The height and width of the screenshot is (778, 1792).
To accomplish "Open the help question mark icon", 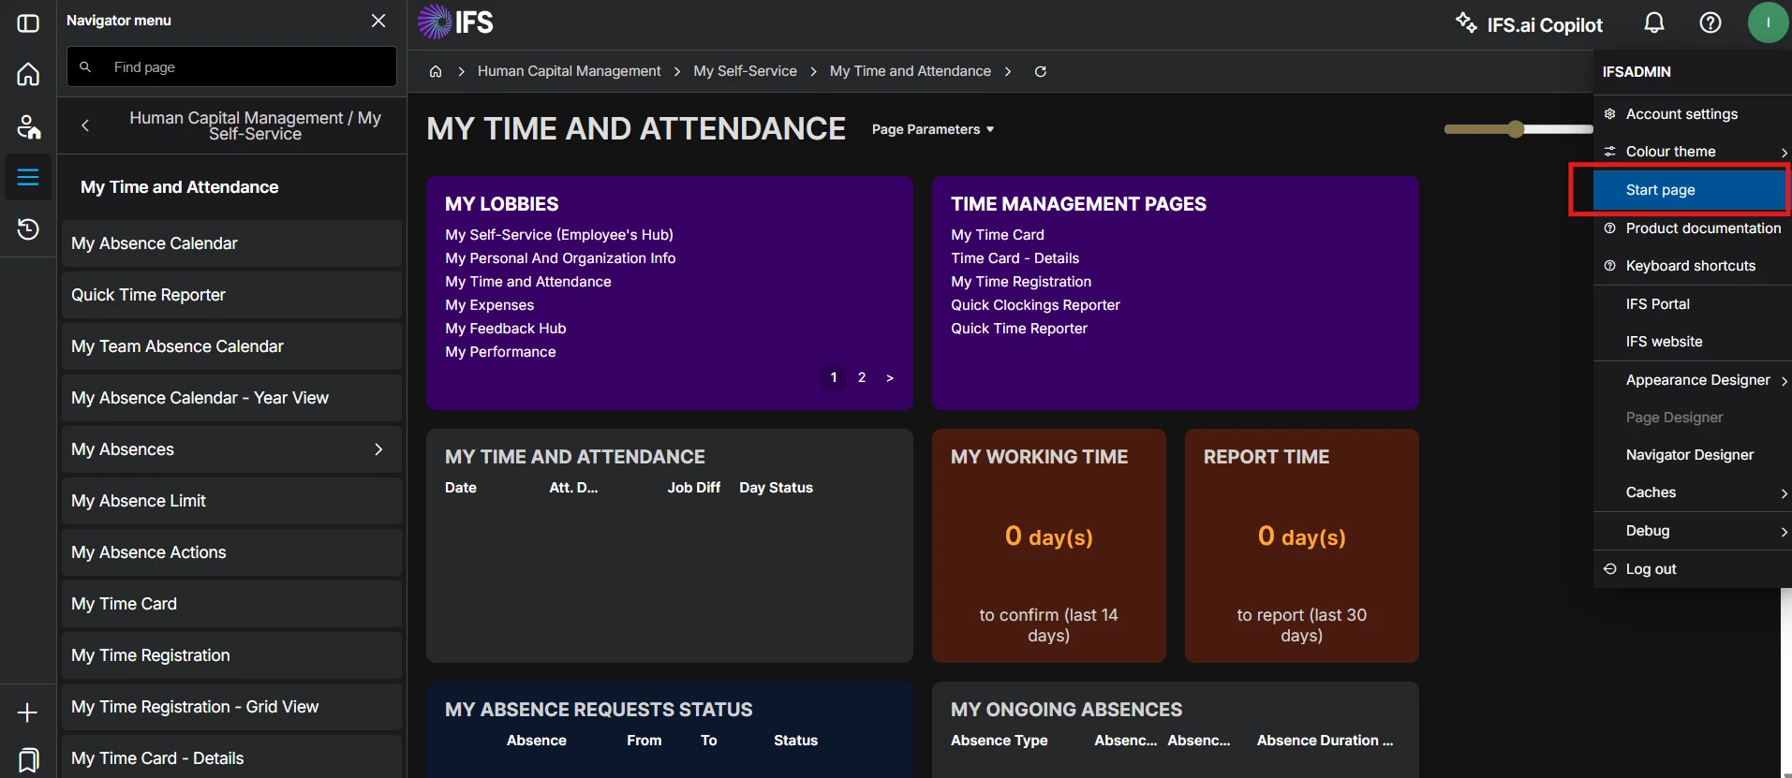I will [x=1711, y=23].
